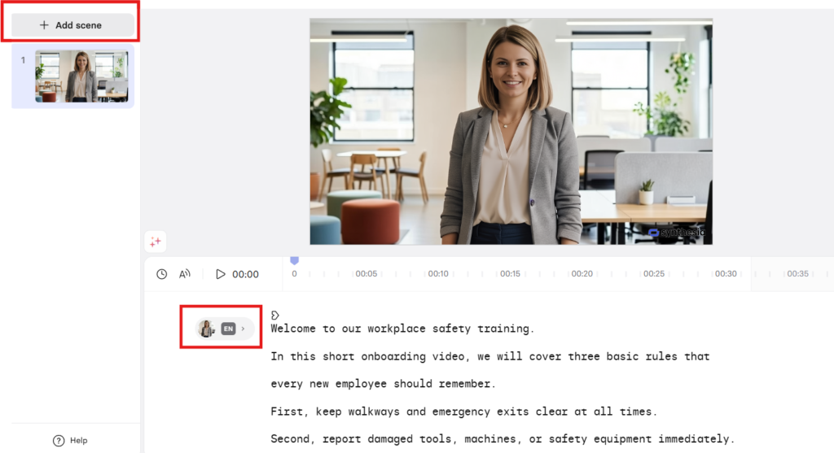Screen dimensions: 834x453
Task: Play the scene preview
Action: pyautogui.click(x=220, y=274)
